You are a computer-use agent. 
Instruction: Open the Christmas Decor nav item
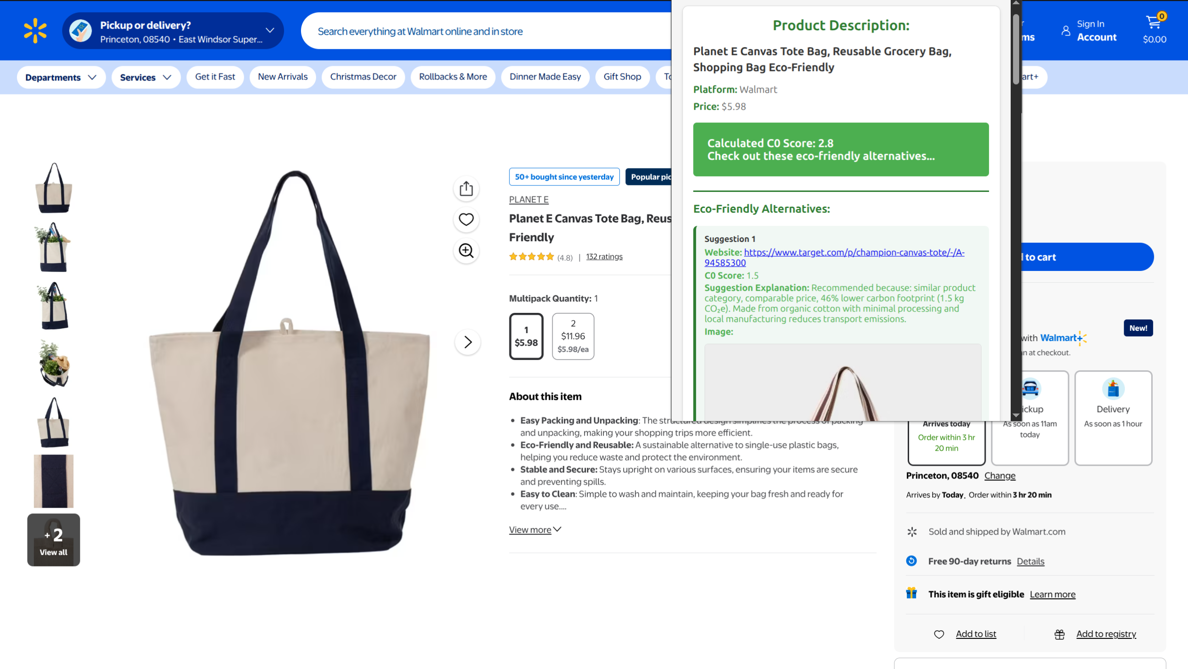coord(363,77)
